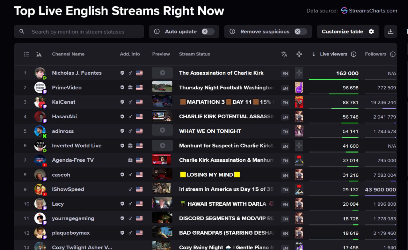The image size is (408, 250).
Task: Click the info icon beside Remove suspicious
Action: (x=232, y=32)
